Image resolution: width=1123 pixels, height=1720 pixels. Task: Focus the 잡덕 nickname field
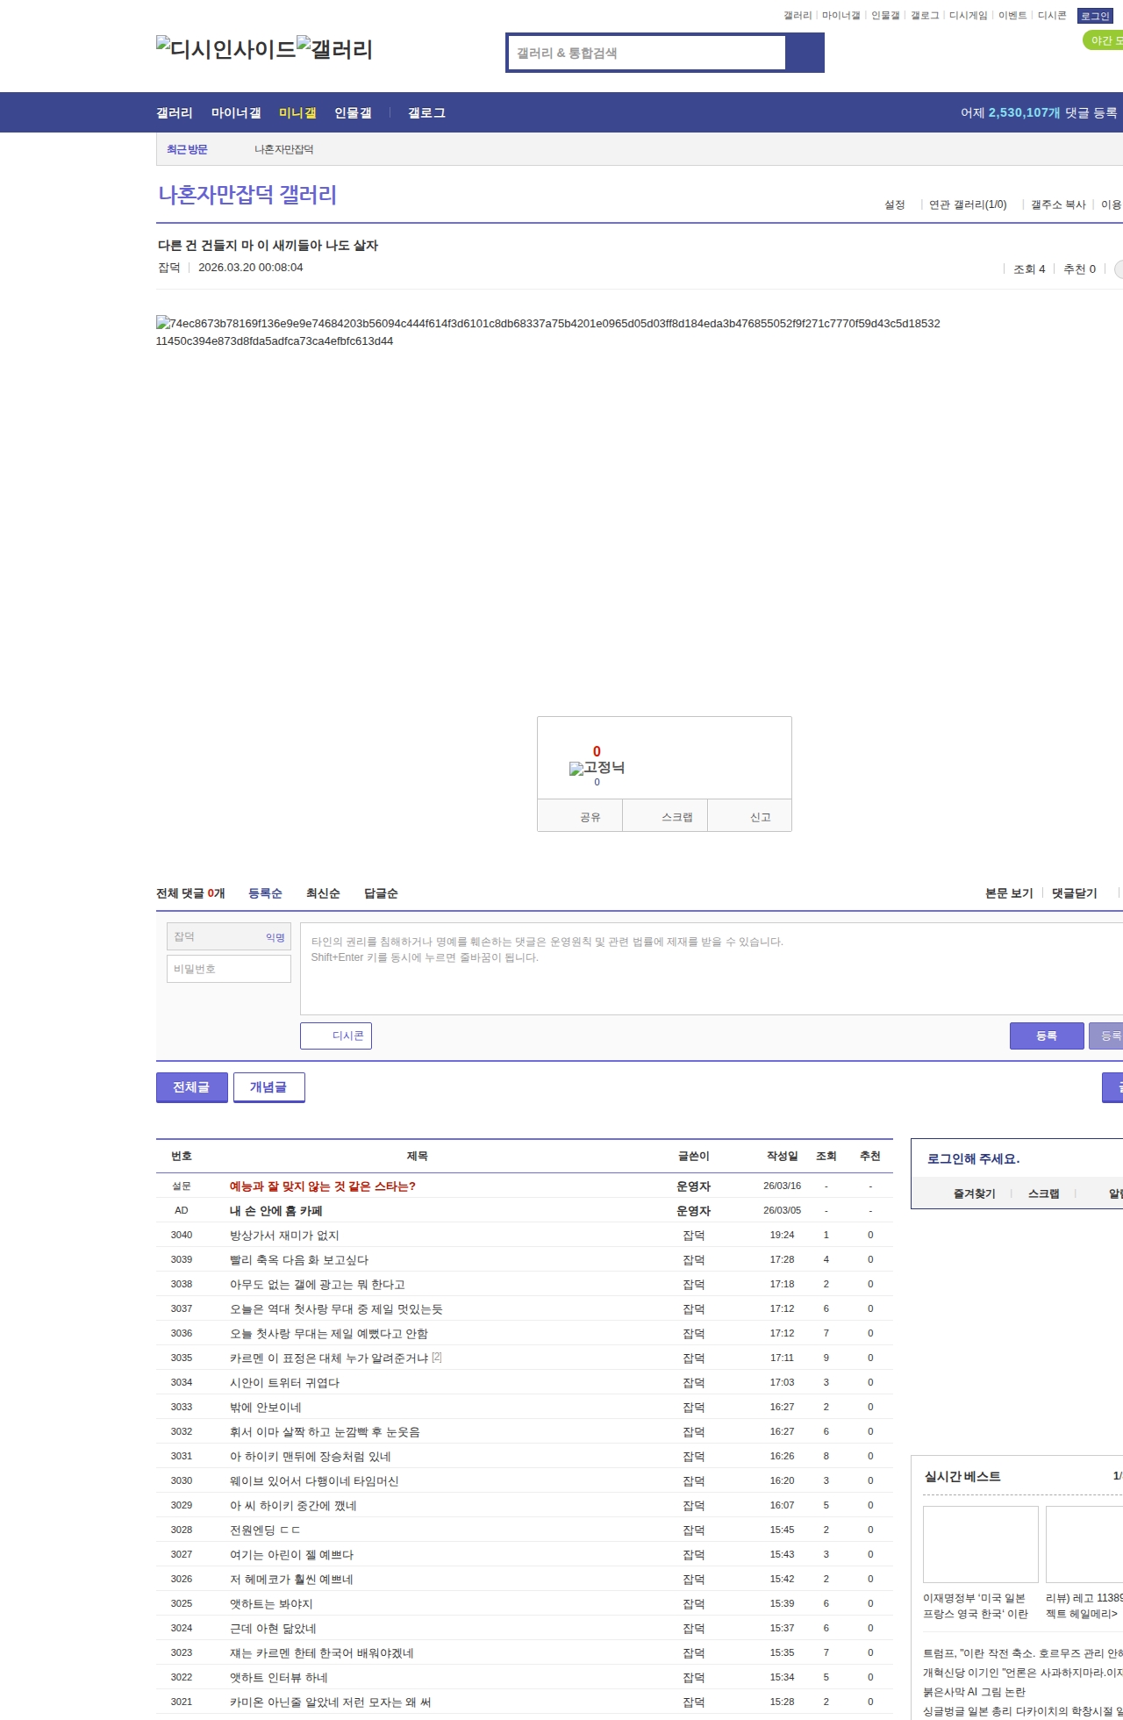(229, 936)
